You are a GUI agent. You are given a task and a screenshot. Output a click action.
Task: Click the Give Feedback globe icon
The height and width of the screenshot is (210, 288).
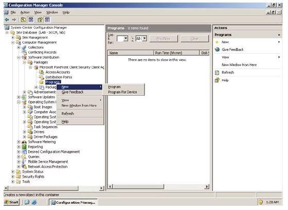coord(217,49)
